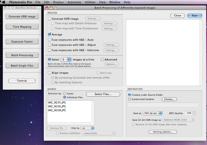Open the images-at-a-time count dropdown
This screenshot has width=207, height=145.
66,60
